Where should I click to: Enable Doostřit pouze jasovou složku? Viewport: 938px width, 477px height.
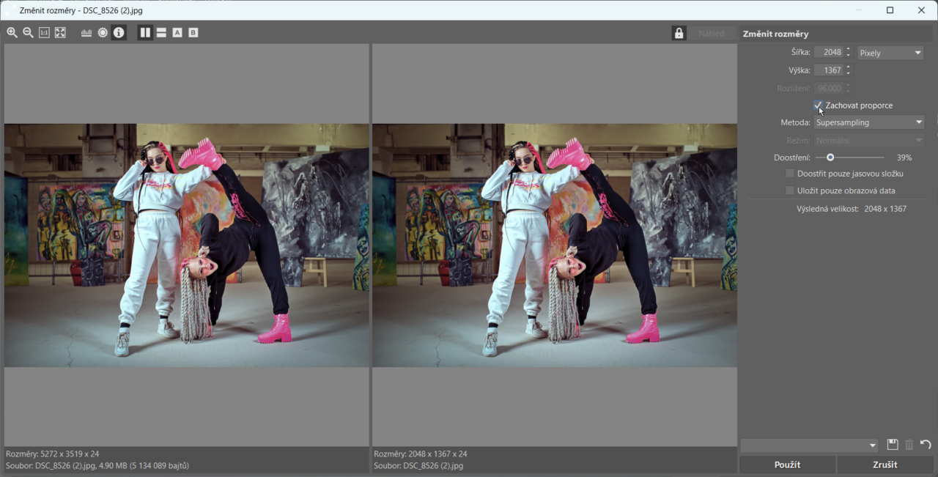pyautogui.click(x=790, y=174)
